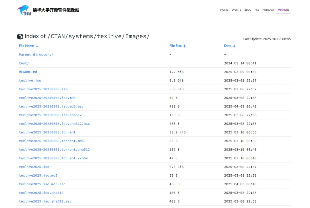Click the File Size column header

pyautogui.click(x=175, y=46)
